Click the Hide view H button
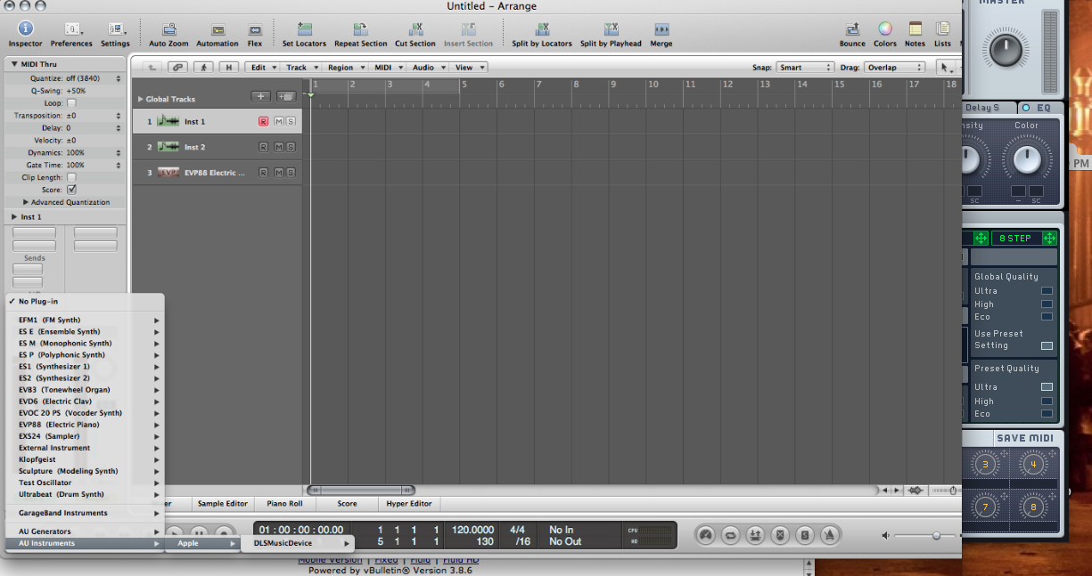 point(229,67)
